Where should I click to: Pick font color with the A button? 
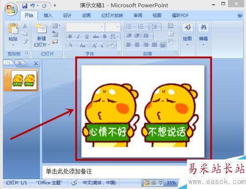(x=72, y=45)
